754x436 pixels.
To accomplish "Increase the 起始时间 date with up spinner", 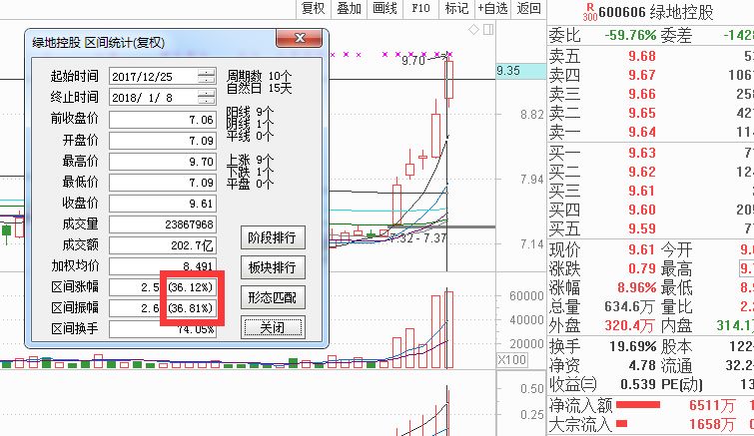I will pos(207,73).
